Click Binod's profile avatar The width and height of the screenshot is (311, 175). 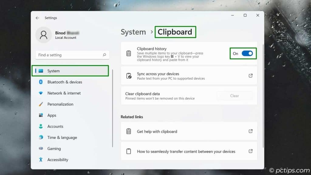[44, 35]
